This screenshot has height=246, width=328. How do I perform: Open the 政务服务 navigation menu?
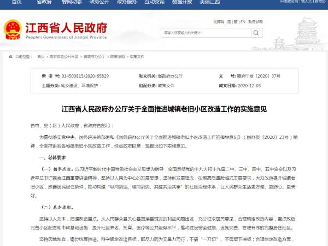(x=127, y=2)
